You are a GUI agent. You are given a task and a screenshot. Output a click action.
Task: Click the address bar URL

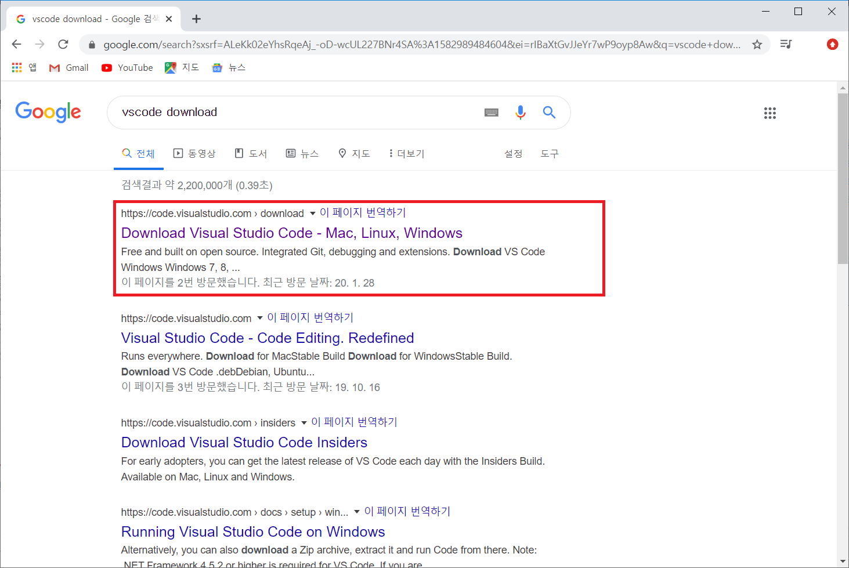[x=422, y=45]
